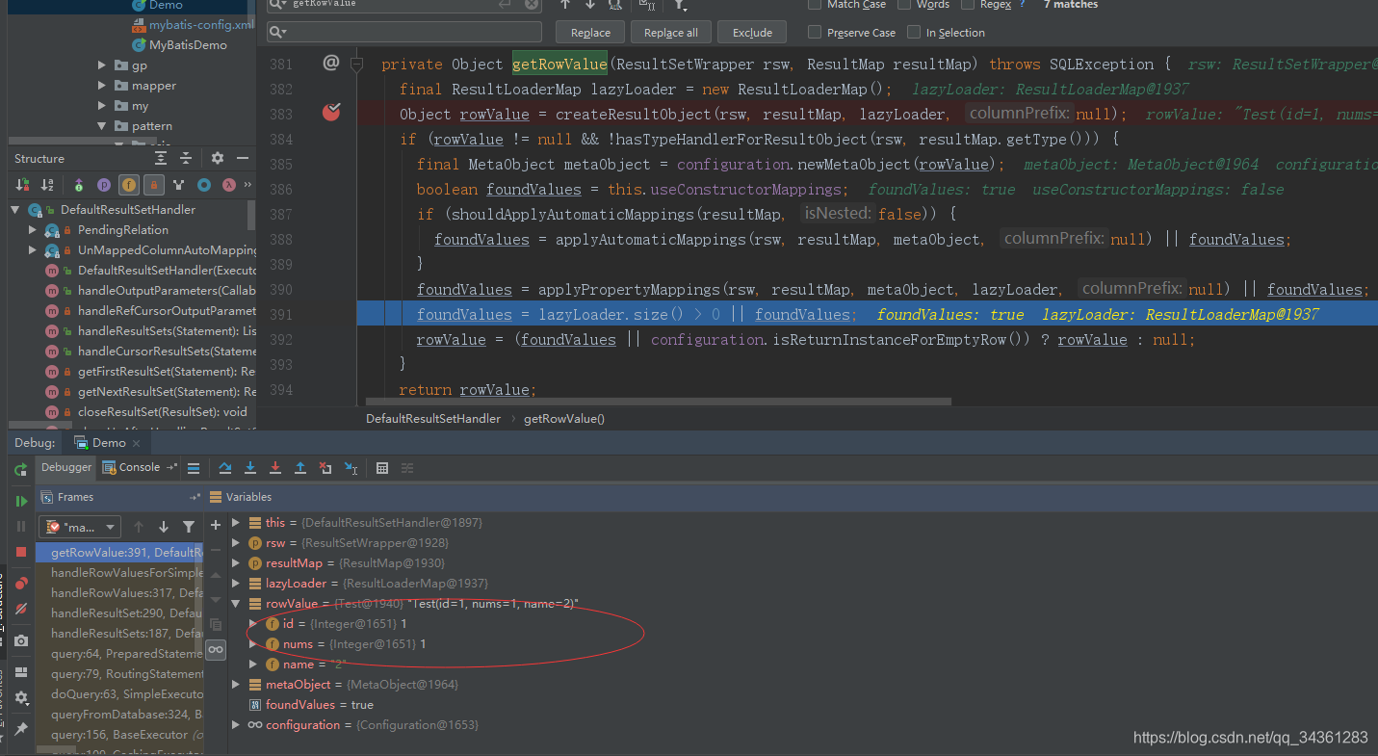This screenshot has width=1378, height=756.
Task: Click Step Over in the debugger toolbar
Action: [x=224, y=468]
